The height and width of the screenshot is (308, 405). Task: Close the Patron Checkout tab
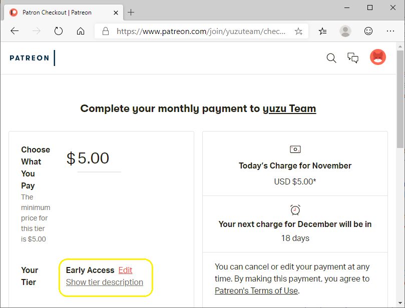pyautogui.click(x=116, y=12)
